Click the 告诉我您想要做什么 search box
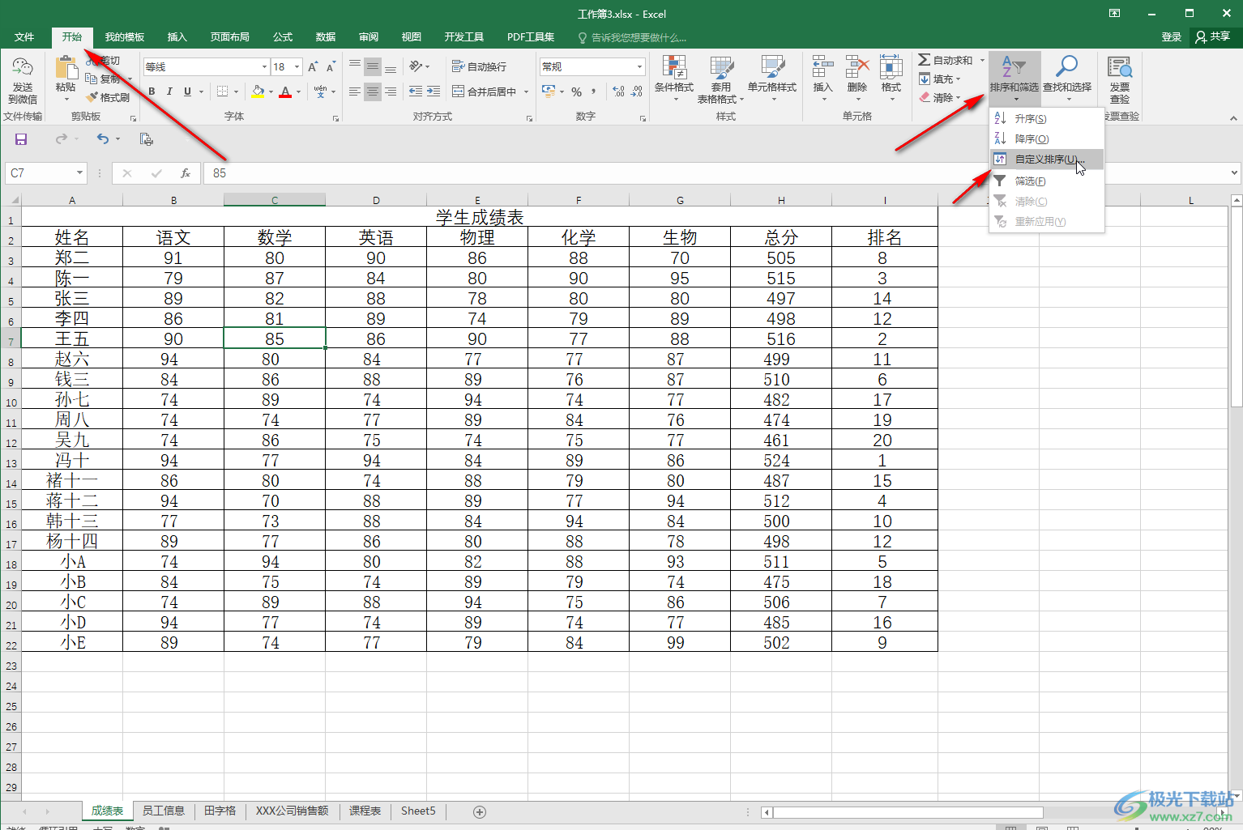Screen dimensions: 1243x830 pyautogui.click(x=632, y=37)
